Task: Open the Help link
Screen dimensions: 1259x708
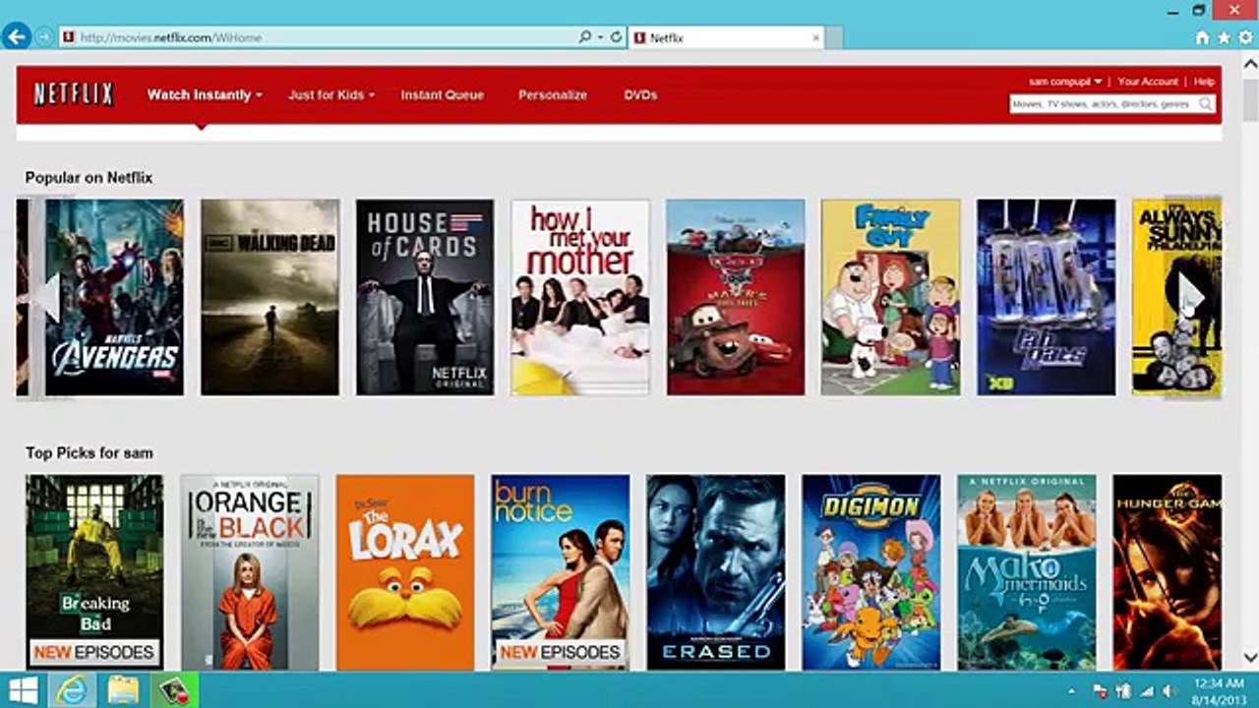Action: tap(1204, 82)
